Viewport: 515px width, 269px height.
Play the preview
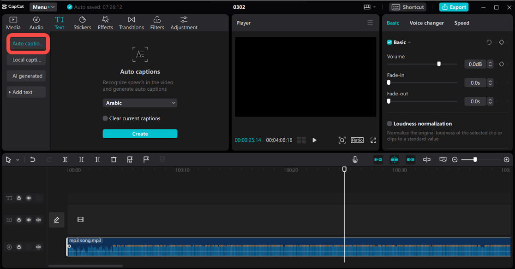pos(314,140)
